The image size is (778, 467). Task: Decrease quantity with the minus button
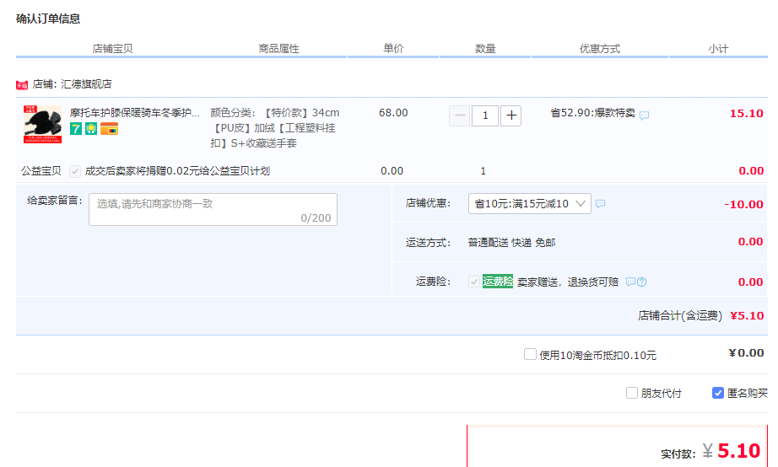click(459, 115)
